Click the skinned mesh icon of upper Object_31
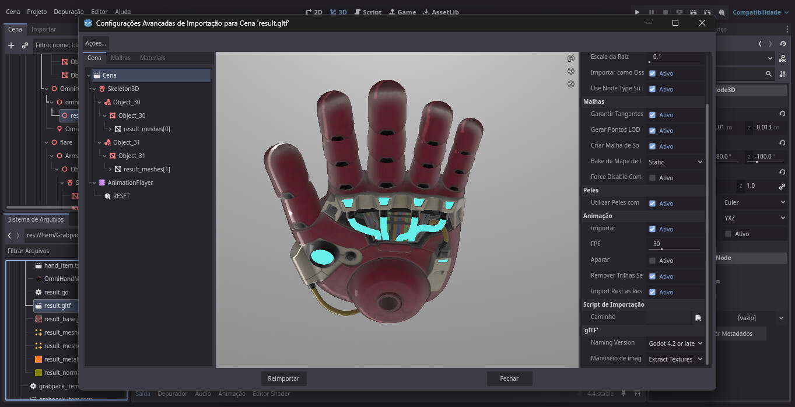This screenshot has height=407, width=795. point(107,142)
